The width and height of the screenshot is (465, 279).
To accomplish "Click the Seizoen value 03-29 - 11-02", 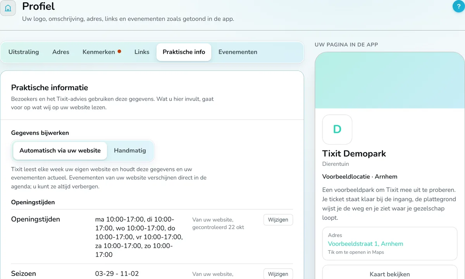I will pyautogui.click(x=117, y=274).
